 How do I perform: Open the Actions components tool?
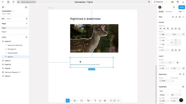pos(105,101)
